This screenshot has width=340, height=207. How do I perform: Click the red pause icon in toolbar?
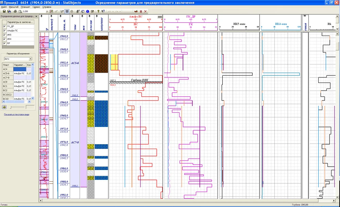point(141,11)
